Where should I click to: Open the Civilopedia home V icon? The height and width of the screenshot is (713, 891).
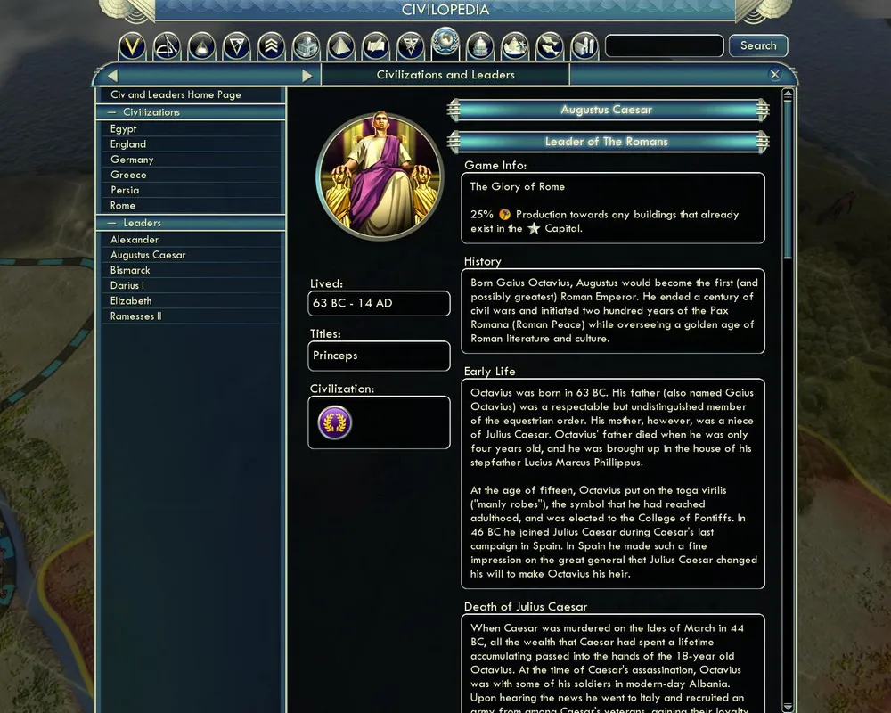tap(132, 46)
